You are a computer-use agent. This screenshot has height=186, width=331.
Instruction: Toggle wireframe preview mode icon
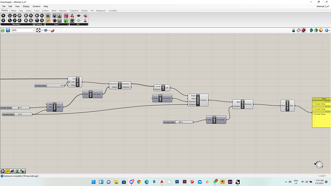click(x=298, y=30)
